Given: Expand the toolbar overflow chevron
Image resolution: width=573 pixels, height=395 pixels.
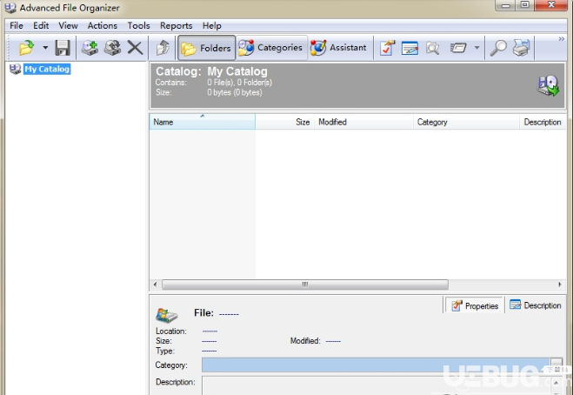Looking at the screenshot, I should 562,39.
